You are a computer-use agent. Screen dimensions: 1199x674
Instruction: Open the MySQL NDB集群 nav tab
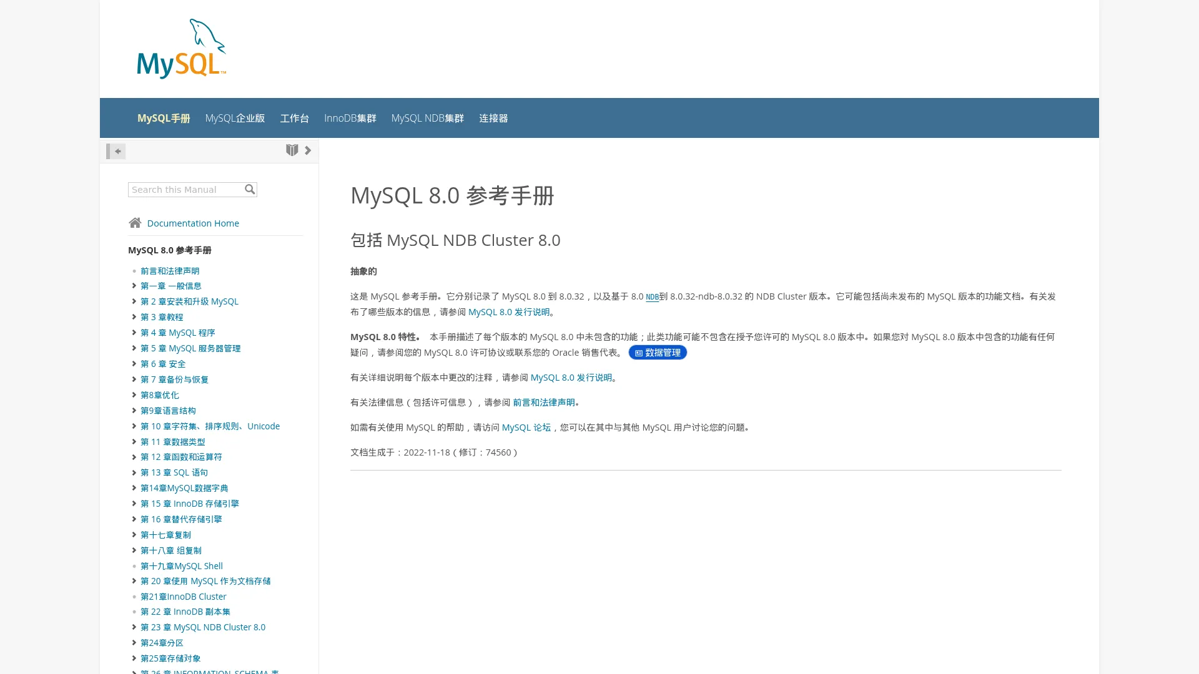pos(428,118)
